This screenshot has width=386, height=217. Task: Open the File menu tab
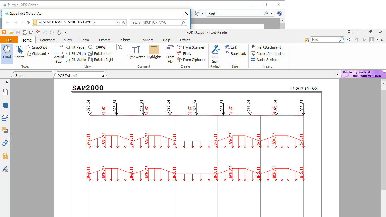(x=9, y=40)
